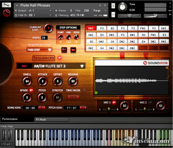Click the Tune knob
This screenshot has height=148, width=173.
click(x=122, y=7)
